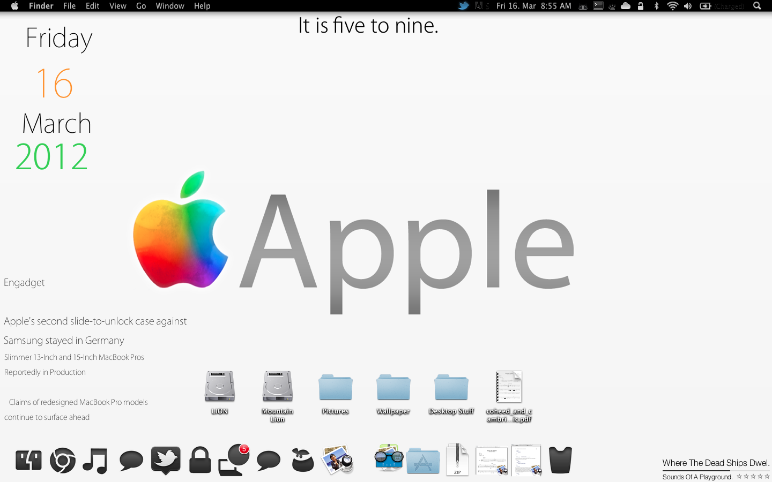This screenshot has width=772, height=482.
Task: Open the Growl paw menu bar icon
Action: click(612, 6)
